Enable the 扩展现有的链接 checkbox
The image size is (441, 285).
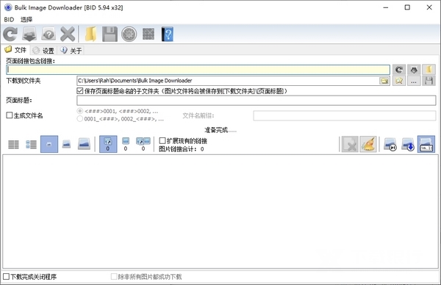click(162, 140)
